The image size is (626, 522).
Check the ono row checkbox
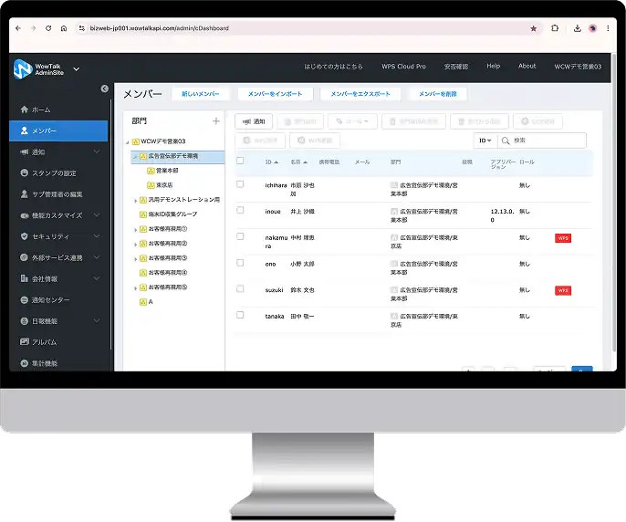[x=240, y=263]
